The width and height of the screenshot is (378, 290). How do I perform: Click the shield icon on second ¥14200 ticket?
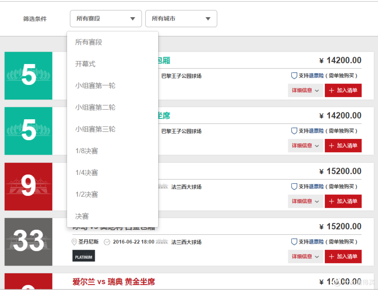pyautogui.click(x=294, y=131)
